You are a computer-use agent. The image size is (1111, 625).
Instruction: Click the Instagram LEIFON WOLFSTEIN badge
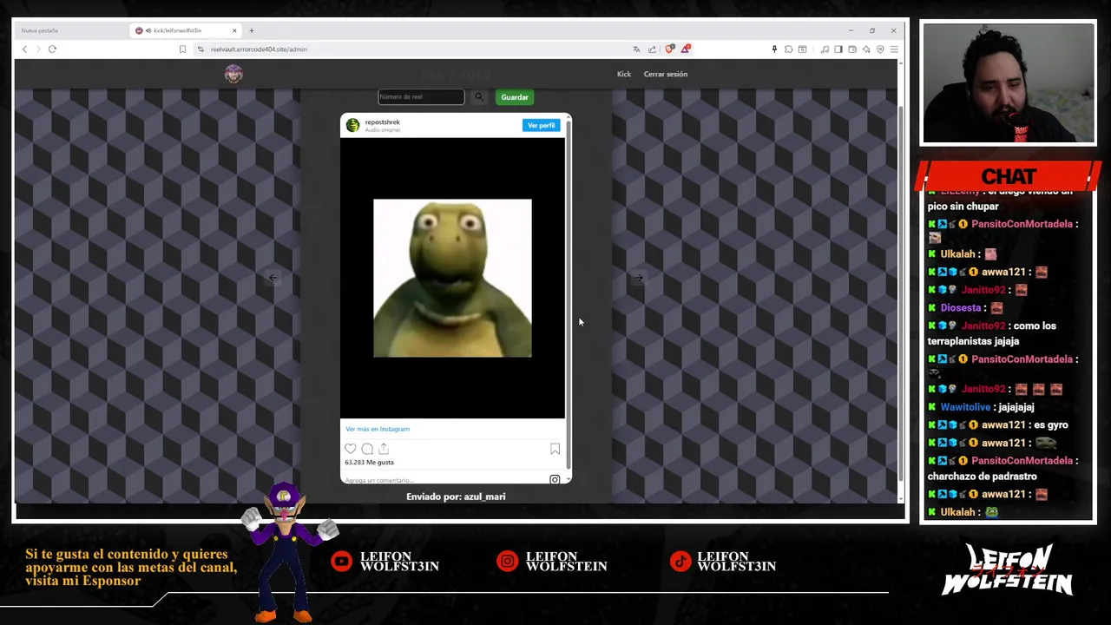pyautogui.click(x=552, y=562)
